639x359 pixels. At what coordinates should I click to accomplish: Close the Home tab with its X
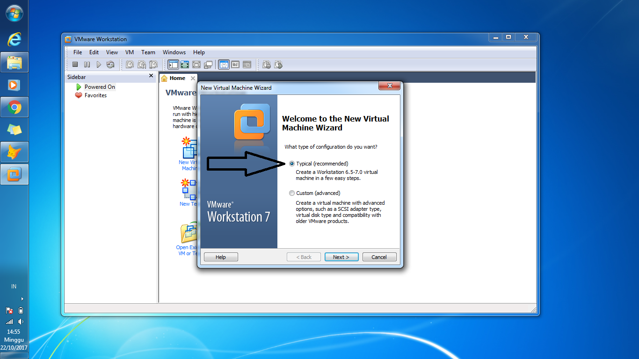193,79
